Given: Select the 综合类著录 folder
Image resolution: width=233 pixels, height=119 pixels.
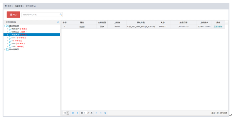Looking at the screenshot, I should pos(14,50).
